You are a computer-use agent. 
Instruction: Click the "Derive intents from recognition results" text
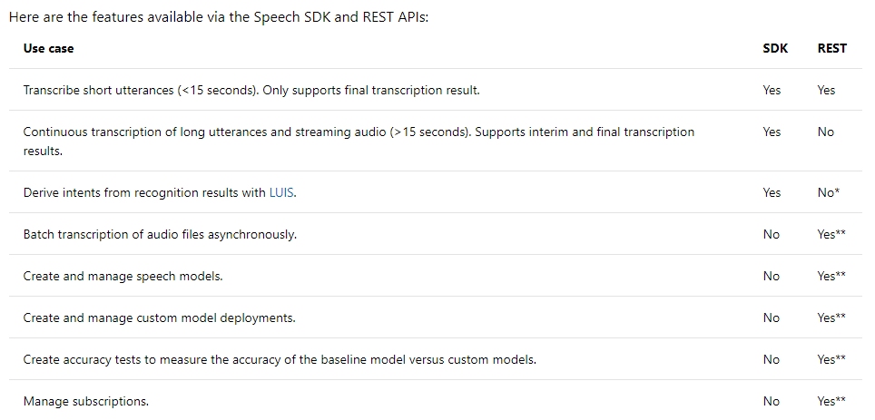click(144, 193)
